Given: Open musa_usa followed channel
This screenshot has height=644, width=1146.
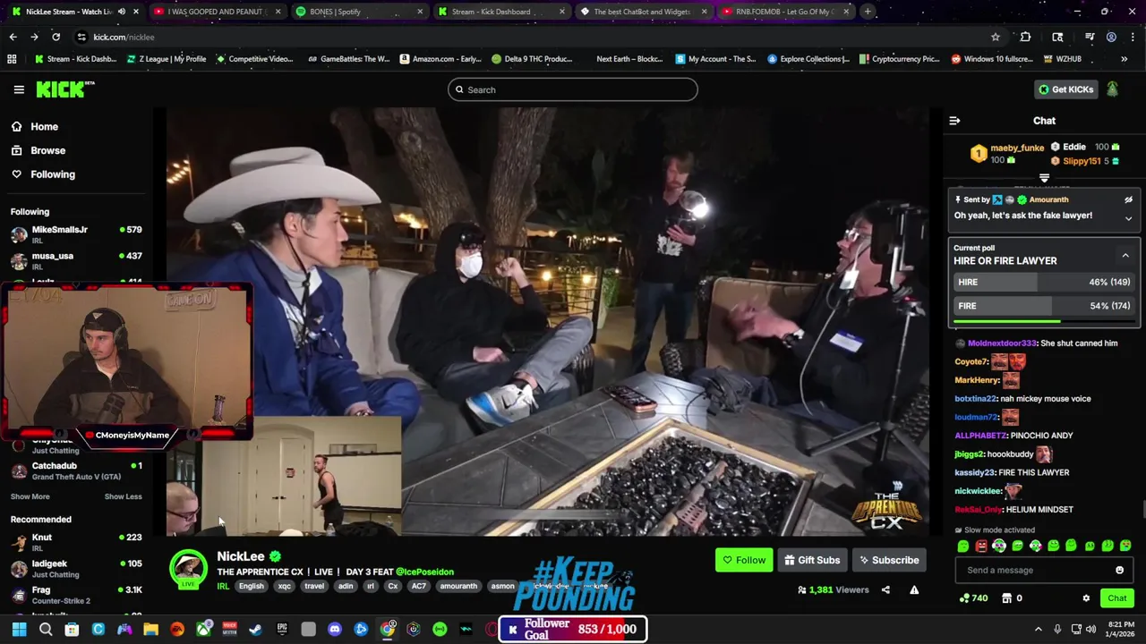Looking at the screenshot, I should [x=76, y=260].
